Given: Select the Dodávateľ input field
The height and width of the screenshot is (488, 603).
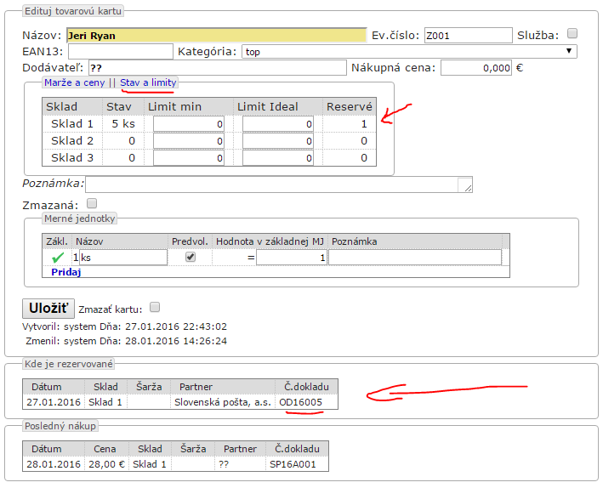Looking at the screenshot, I should 217,68.
